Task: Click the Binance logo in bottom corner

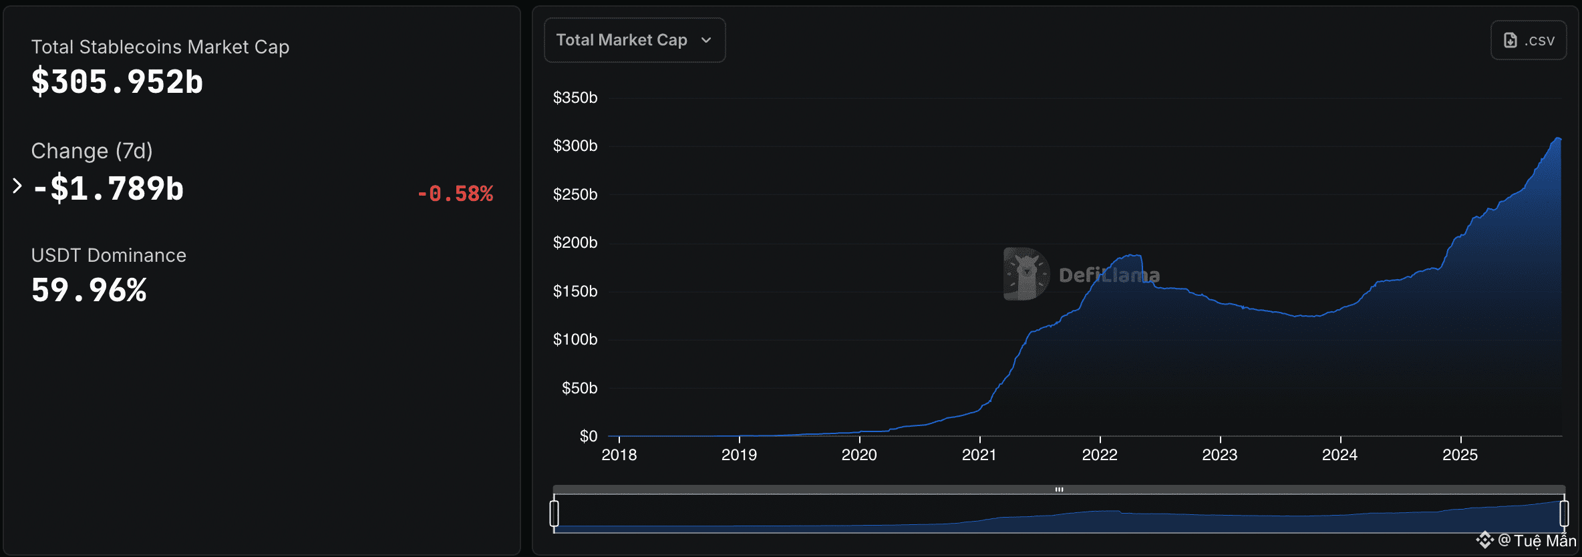Action: tap(1484, 540)
